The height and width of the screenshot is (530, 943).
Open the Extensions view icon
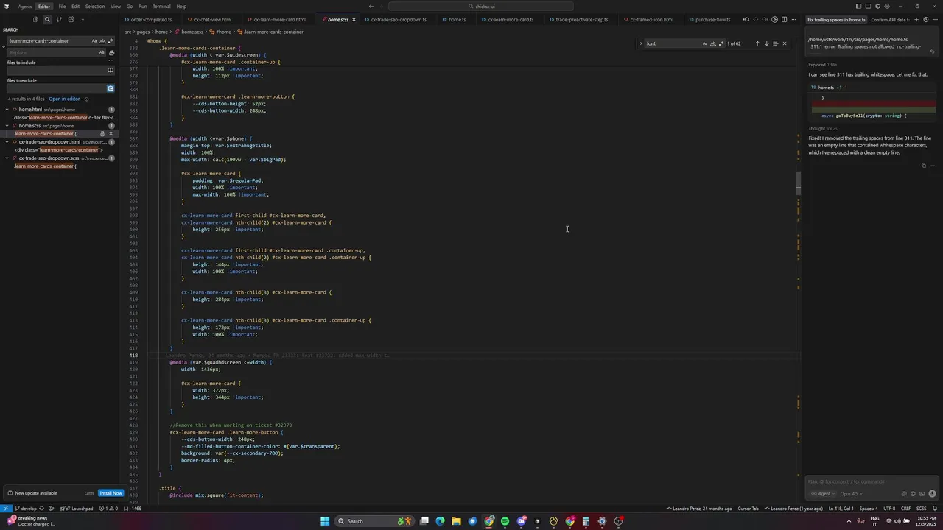pyautogui.click(x=71, y=20)
